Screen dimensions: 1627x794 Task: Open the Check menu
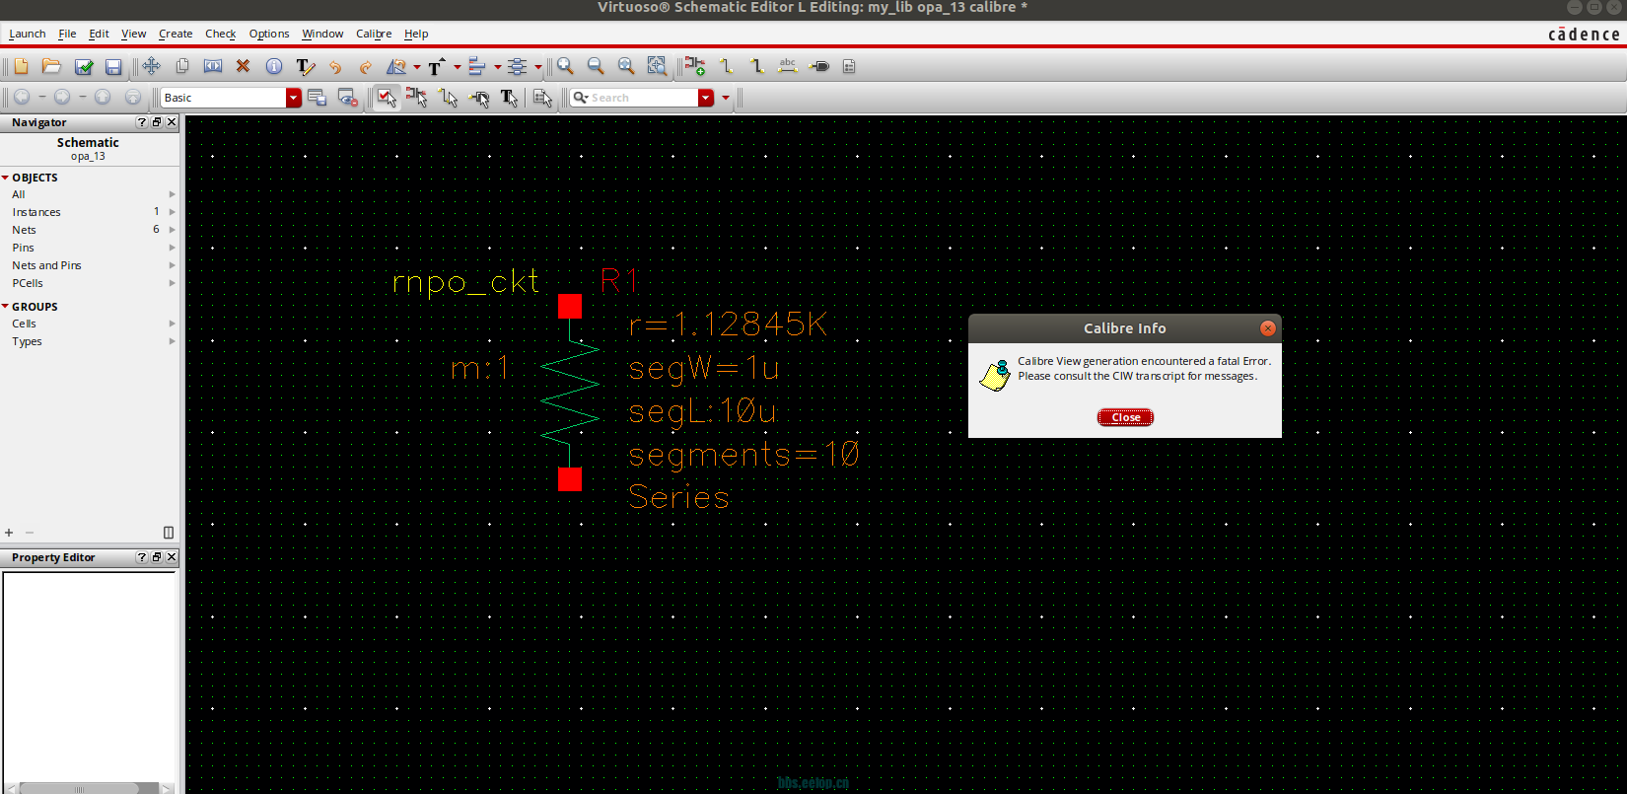click(x=221, y=34)
